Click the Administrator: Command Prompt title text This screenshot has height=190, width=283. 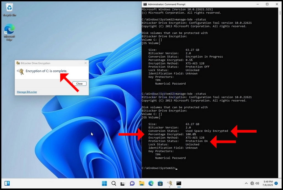(167, 4)
